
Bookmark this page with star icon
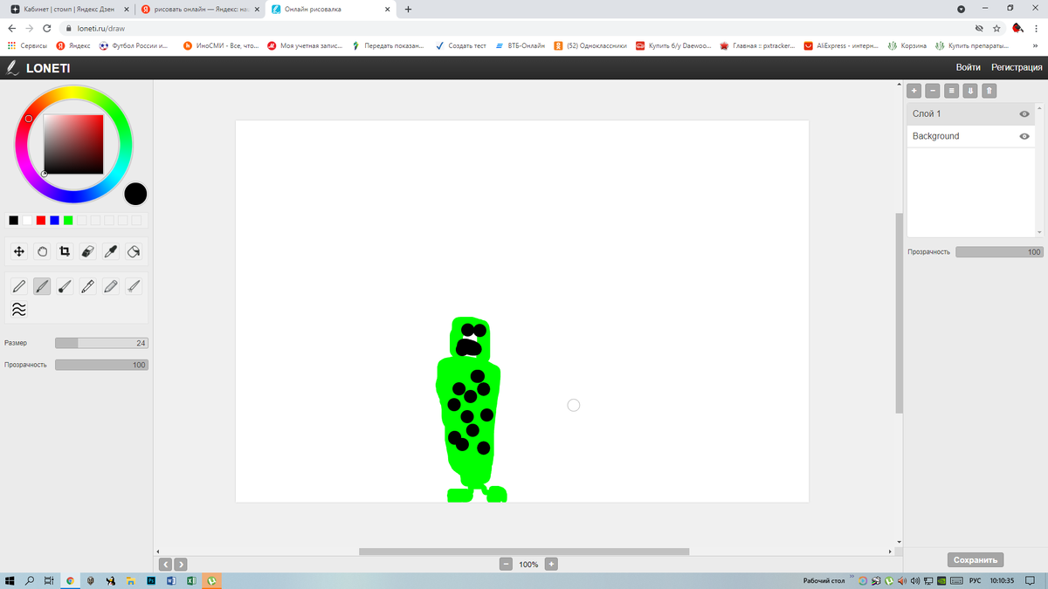coord(996,28)
